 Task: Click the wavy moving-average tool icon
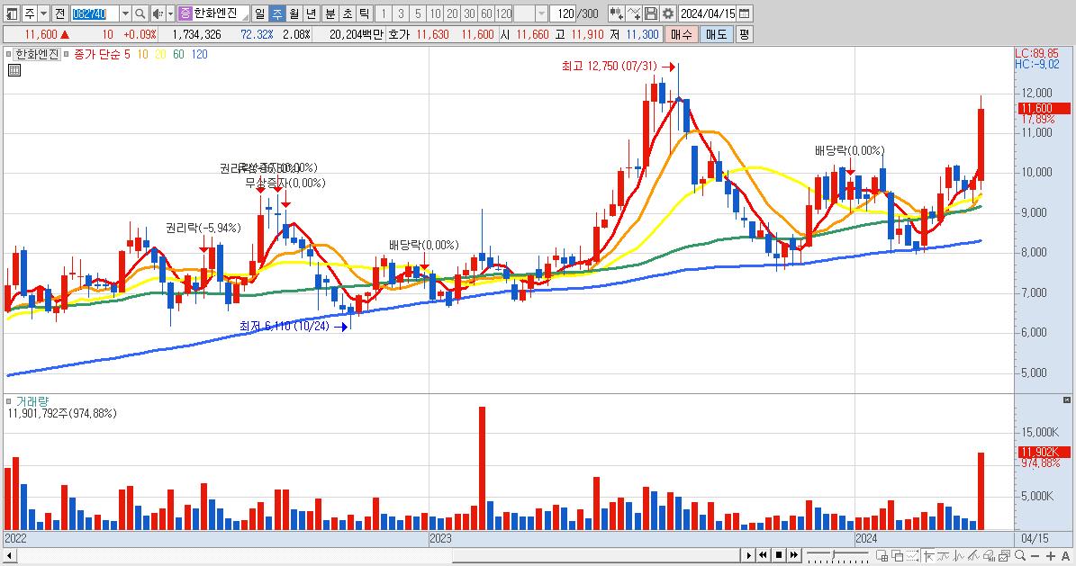(944, 556)
